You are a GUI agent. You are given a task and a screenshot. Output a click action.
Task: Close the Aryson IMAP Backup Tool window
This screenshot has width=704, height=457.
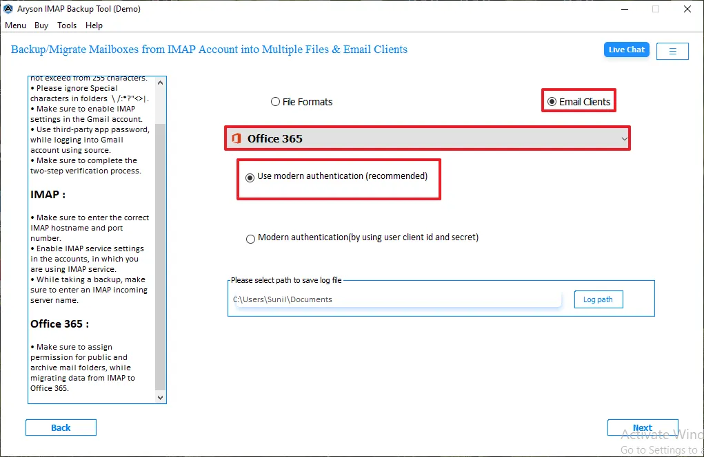pos(687,9)
